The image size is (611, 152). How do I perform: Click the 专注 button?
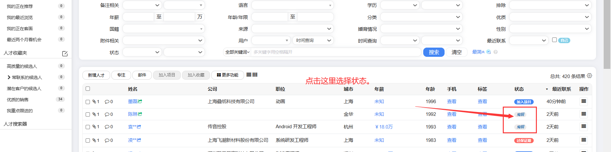click(x=121, y=75)
